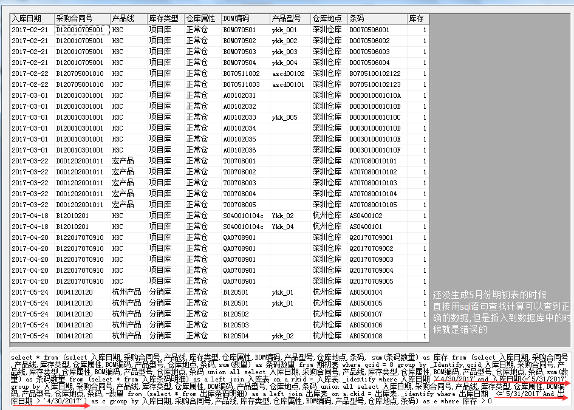Image resolution: width=574 pixels, height=410 pixels.
Task: Select cell B070511002
Action: (x=245, y=73)
